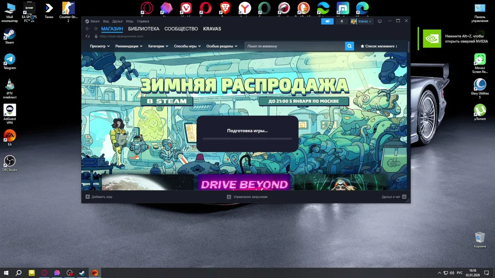Expand the Просмотр store dropdown
The width and height of the screenshot is (495, 278).
[100, 46]
